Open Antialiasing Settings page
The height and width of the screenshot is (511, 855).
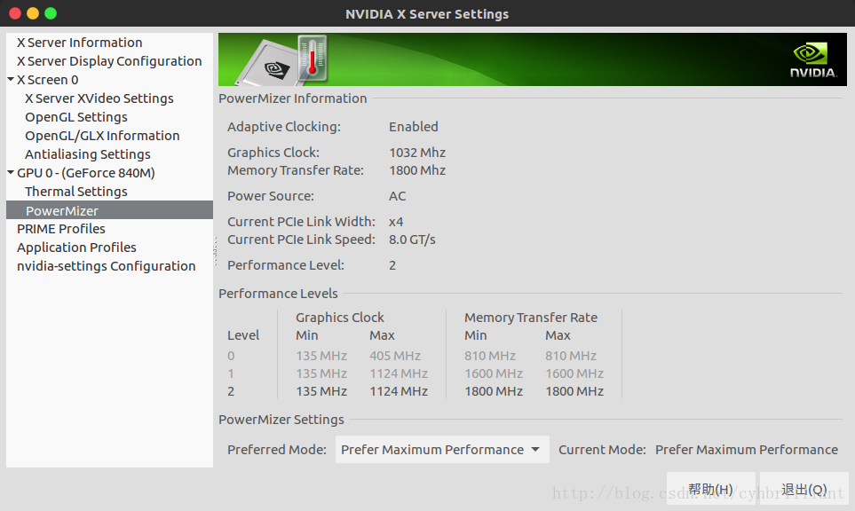pos(88,154)
